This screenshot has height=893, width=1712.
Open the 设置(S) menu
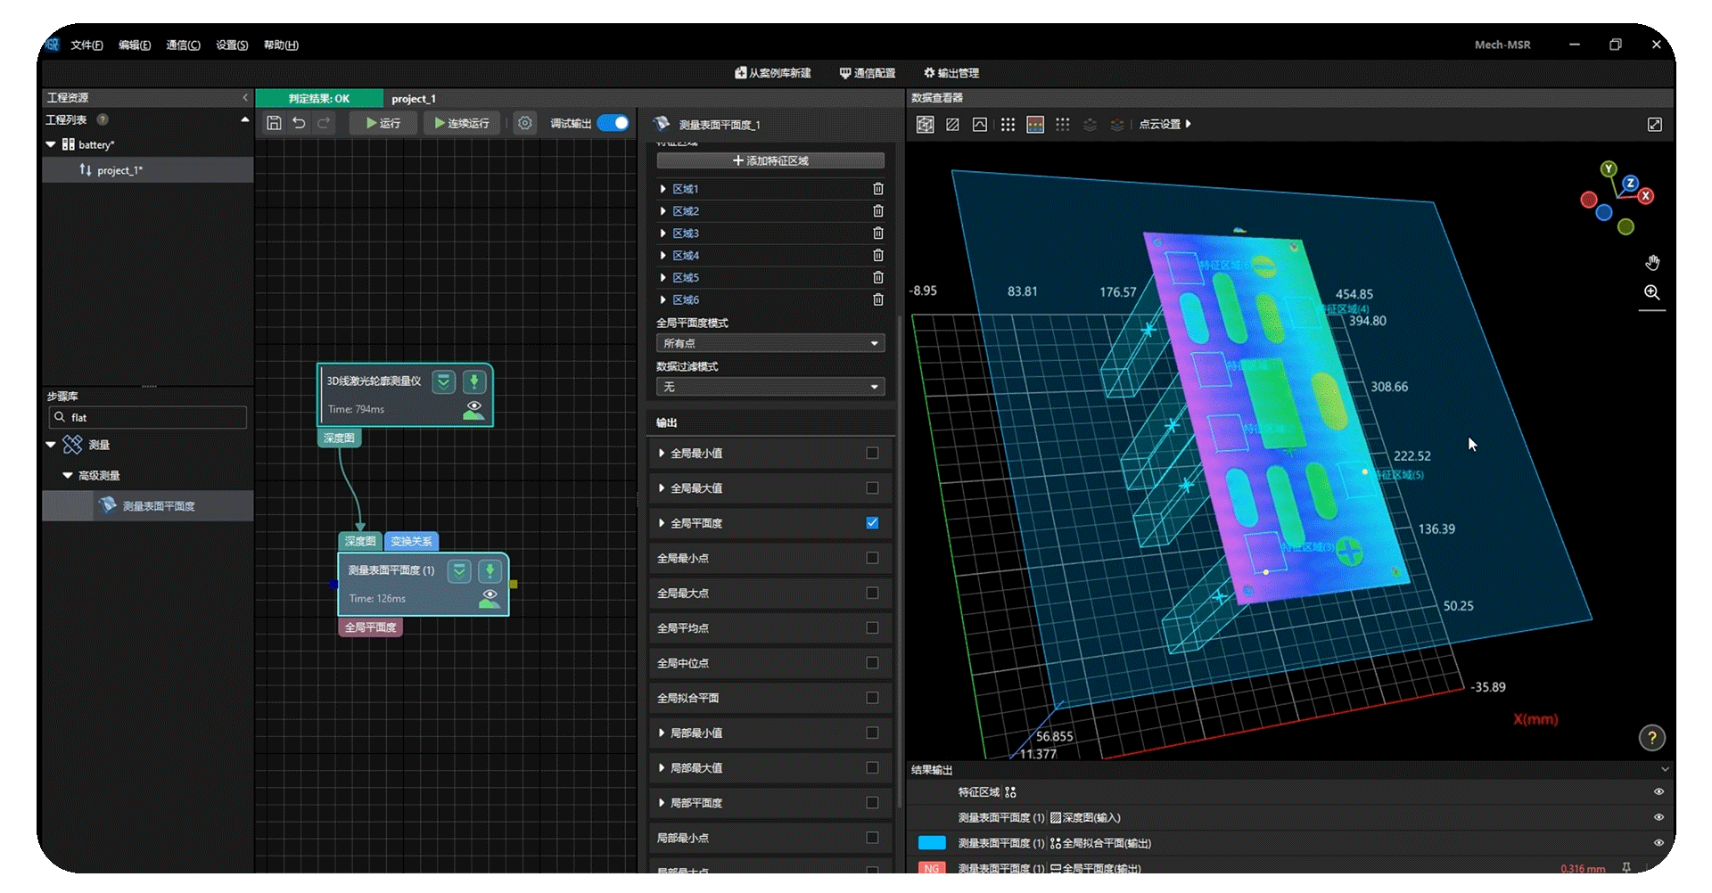click(x=232, y=45)
